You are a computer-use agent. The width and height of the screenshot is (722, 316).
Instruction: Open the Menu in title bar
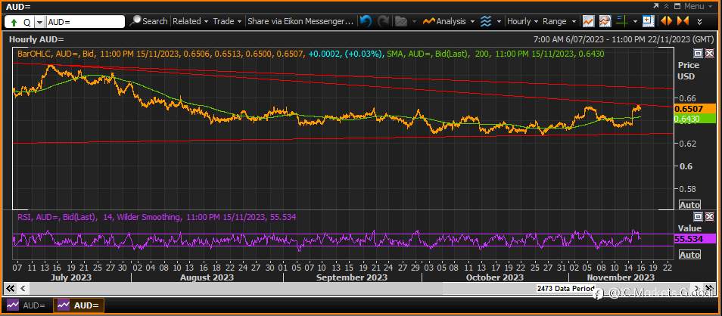coord(697,6)
